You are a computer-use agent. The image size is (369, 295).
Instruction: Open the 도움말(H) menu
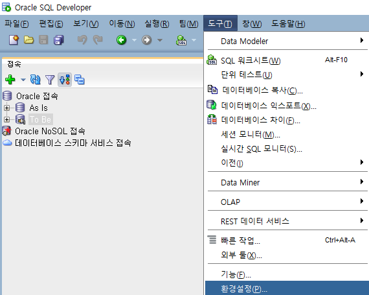click(288, 23)
